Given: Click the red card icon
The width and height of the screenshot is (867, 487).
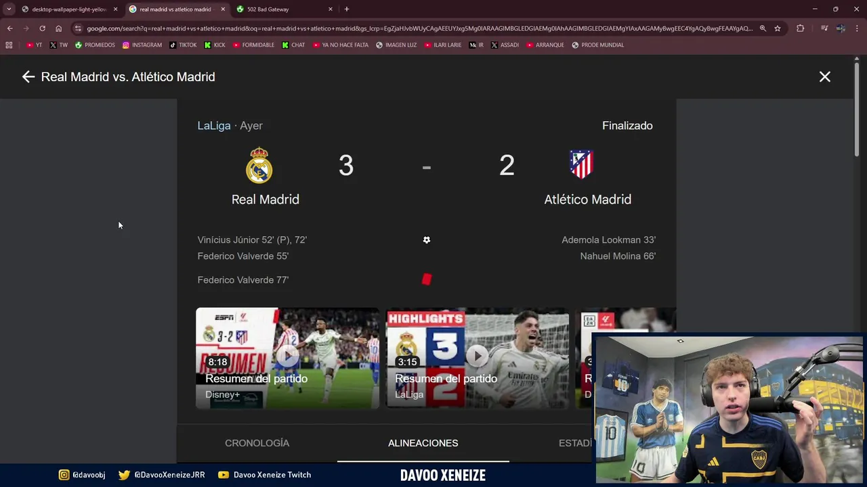Looking at the screenshot, I should [x=427, y=279].
